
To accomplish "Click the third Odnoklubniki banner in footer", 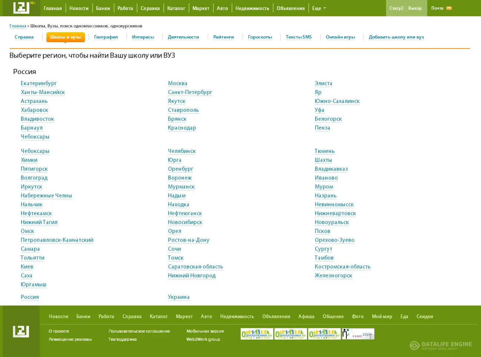I will pyautogui.click(x=324, y=334).
